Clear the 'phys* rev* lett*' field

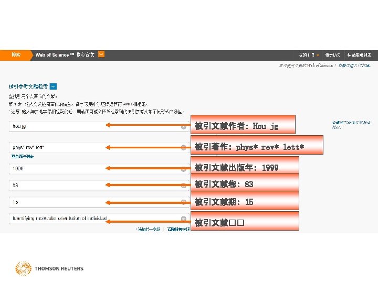pos(183,147)
